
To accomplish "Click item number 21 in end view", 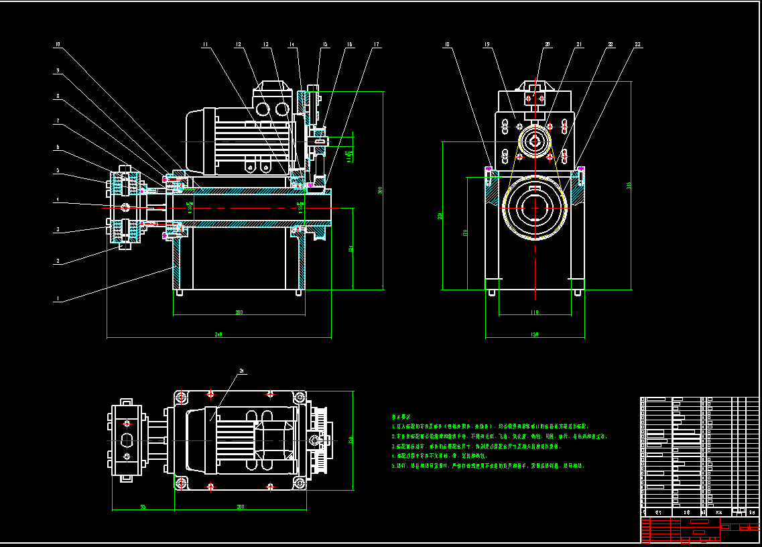I will click(579, 44).
